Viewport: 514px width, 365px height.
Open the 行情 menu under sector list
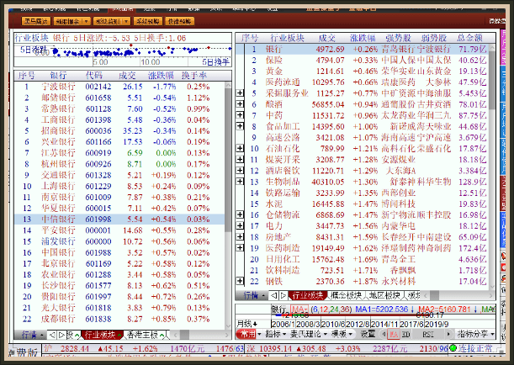click(x=252, y=295)
